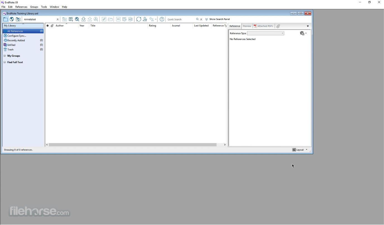Open the Quick Search options dropdown arrow
This screenshot has width=384, height=225.
pos(201,19)
